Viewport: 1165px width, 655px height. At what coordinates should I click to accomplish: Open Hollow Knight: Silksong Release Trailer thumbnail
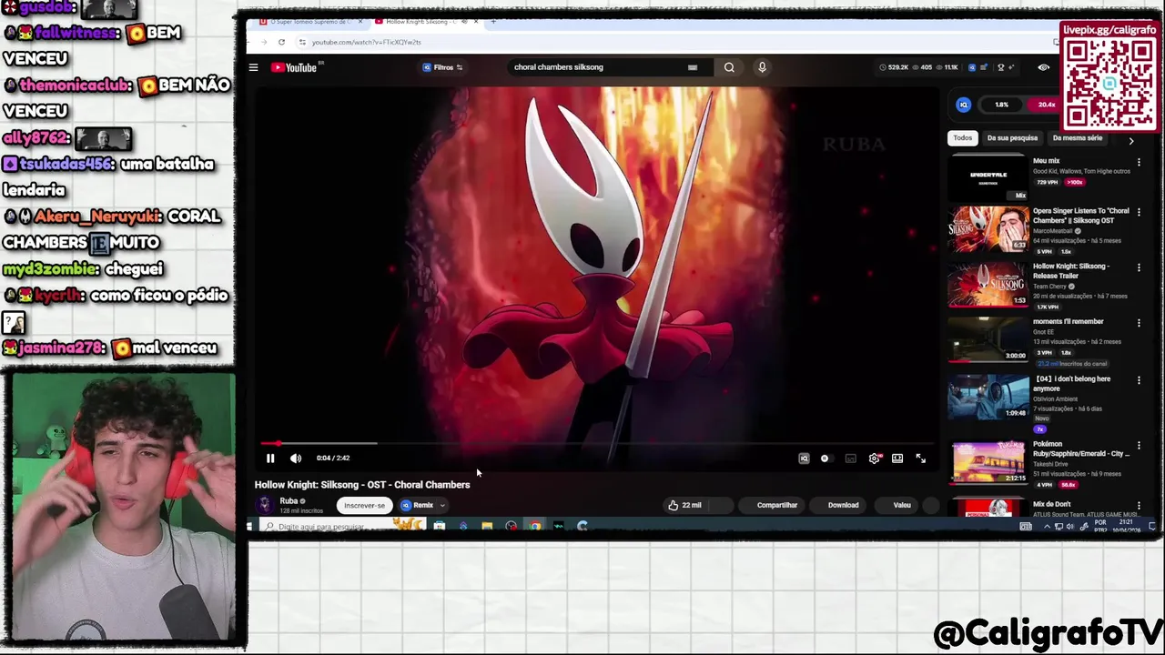pos(988,284)
